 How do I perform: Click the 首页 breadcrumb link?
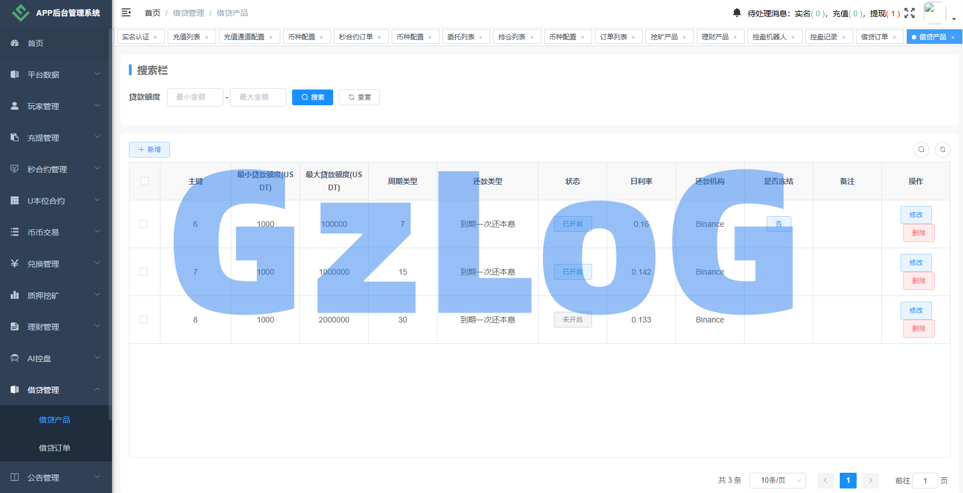tap(153, 13)
